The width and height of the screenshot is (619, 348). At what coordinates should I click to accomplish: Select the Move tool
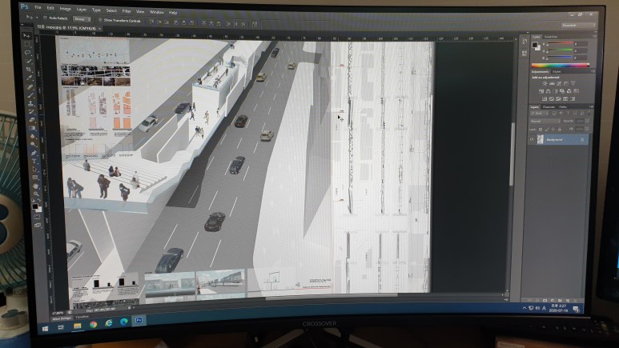[26, 36]
